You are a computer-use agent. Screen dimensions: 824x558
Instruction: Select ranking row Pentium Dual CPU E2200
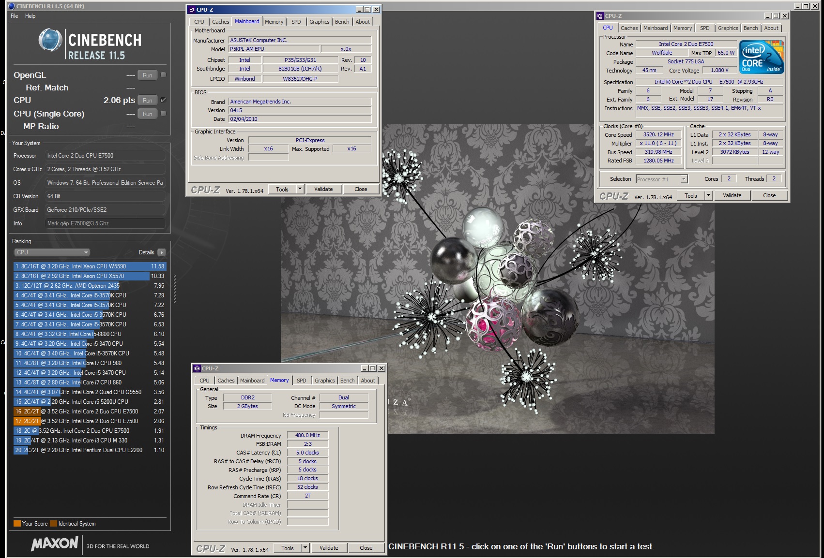pos(90,450)
